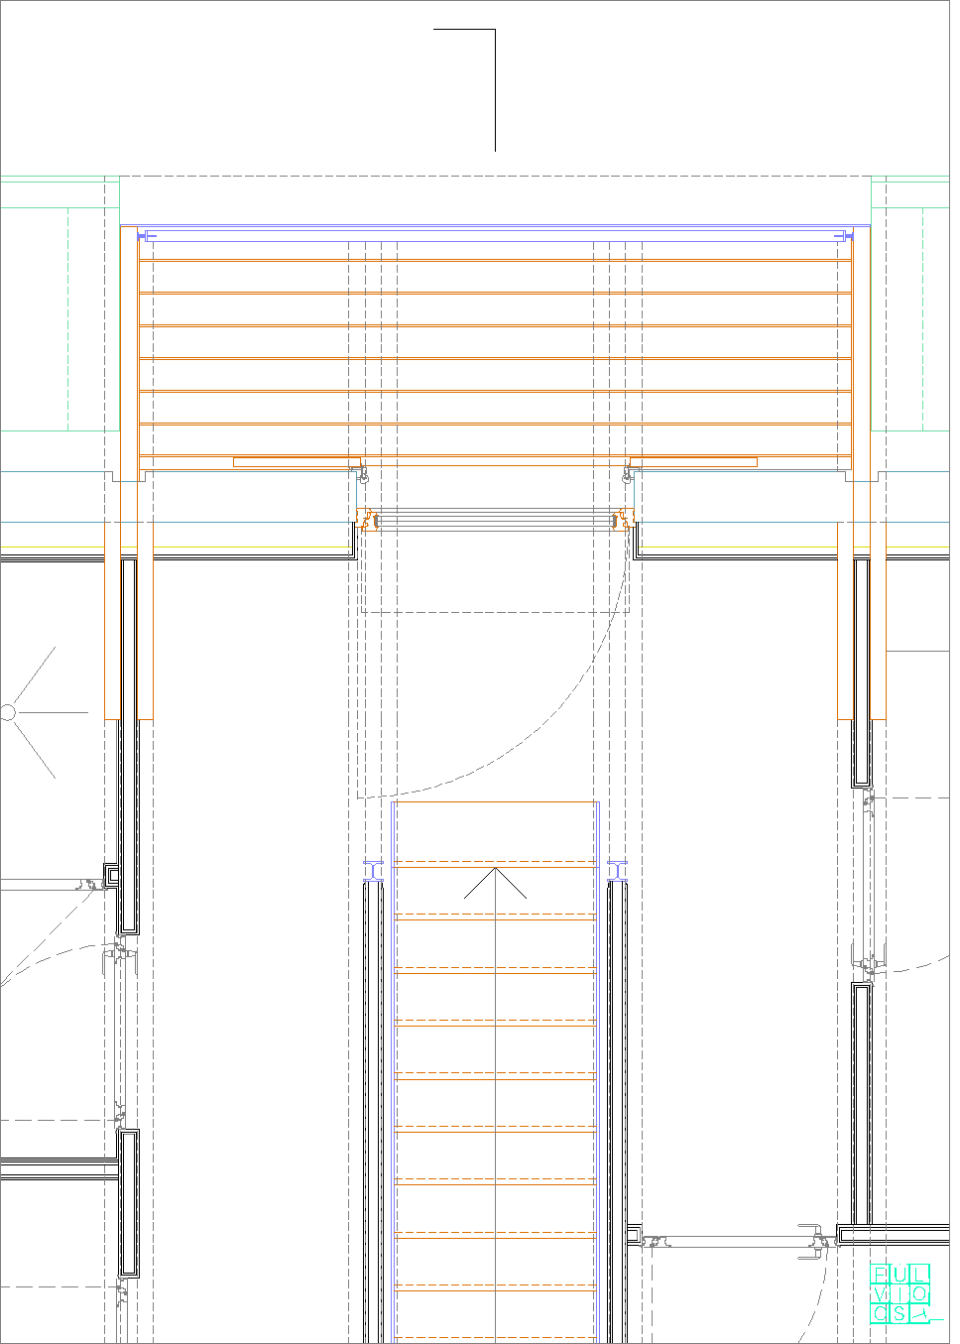The image size is (960, 1344).
Task: Select the left blue I-beam column symbol
Action: (374, 871)
